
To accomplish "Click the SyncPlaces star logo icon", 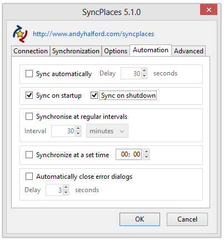I will tap(20, 34).
